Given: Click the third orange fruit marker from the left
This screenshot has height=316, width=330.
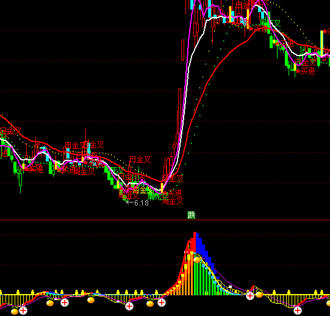Looking at the screenshot, I should (x=91, y=299).
